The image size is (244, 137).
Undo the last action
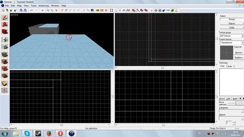[x=32, y=10]
